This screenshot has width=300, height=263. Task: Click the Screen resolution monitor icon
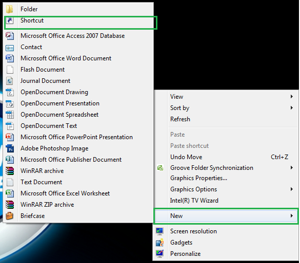pos(159,231)
